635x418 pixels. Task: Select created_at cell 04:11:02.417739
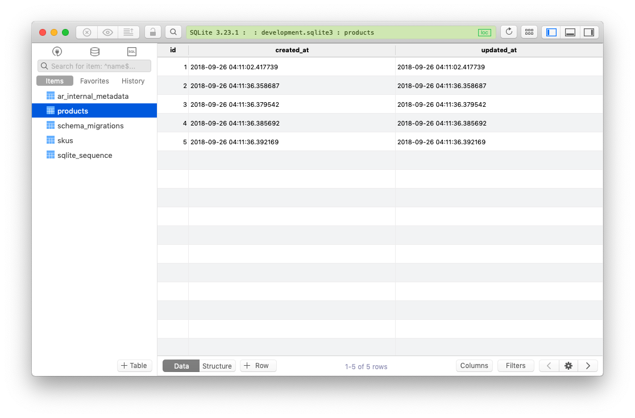[x=292, y=67]
